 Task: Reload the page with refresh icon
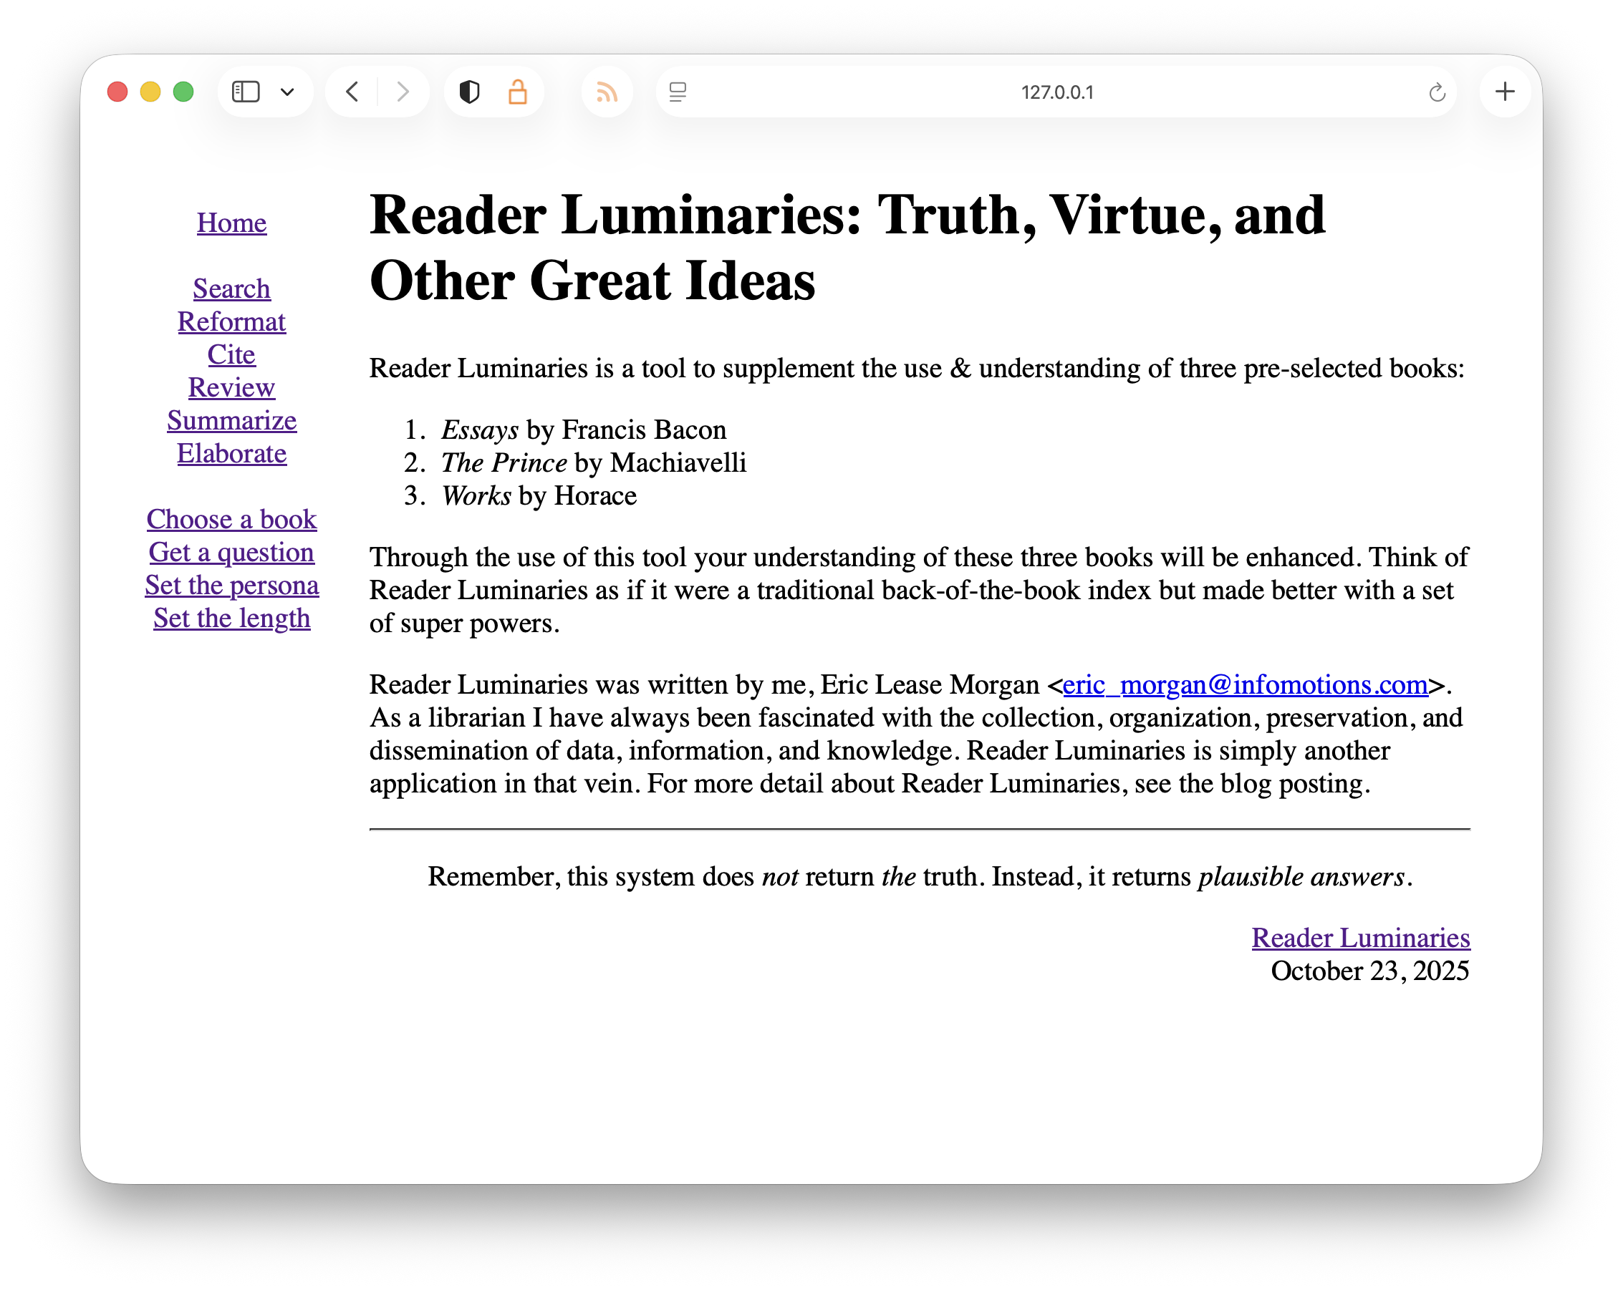(x=1437, y=92)
